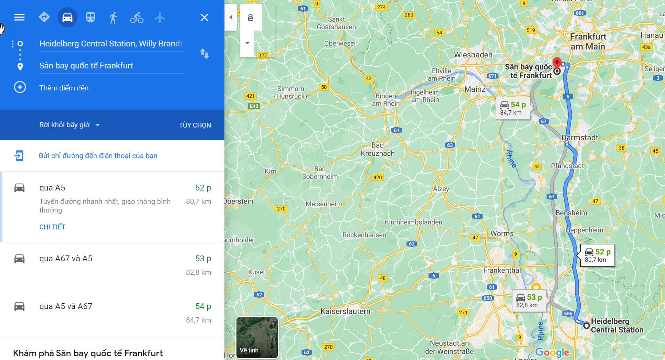Switch to cycling travel mode

(x=137, y=18)
